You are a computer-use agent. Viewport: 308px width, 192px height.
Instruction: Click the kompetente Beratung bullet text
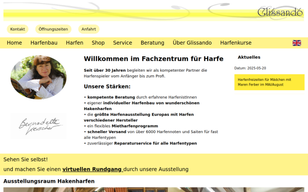[x=111, y=97]
